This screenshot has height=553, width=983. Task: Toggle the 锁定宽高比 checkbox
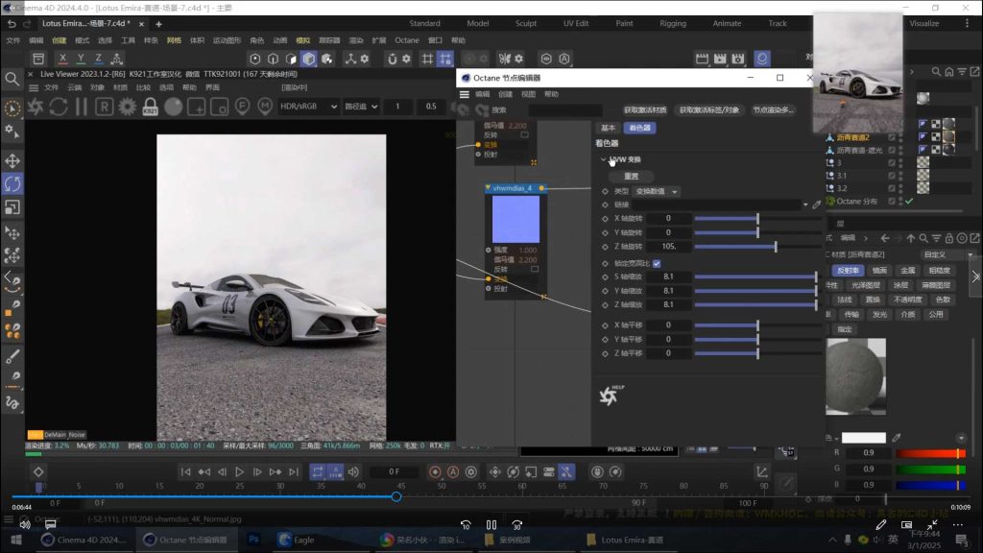(x=657, y=263)
